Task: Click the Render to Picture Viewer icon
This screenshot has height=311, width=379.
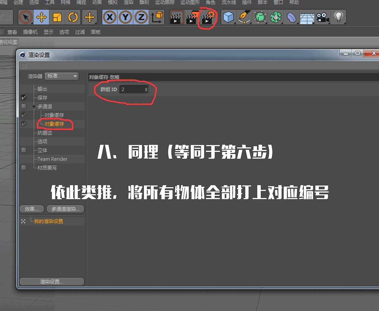Action: (192, 17)
